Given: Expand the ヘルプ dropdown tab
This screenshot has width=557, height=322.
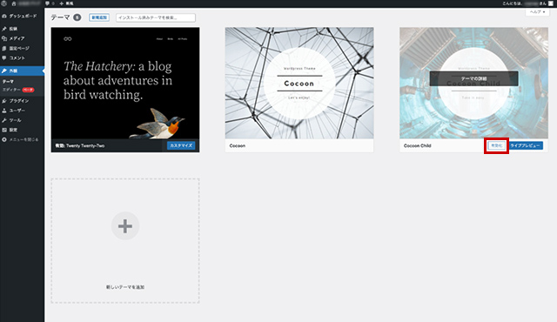Looking at the screenshot, I should [538, 12].
